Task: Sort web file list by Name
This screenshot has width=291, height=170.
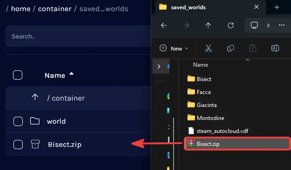Action: 59,76
